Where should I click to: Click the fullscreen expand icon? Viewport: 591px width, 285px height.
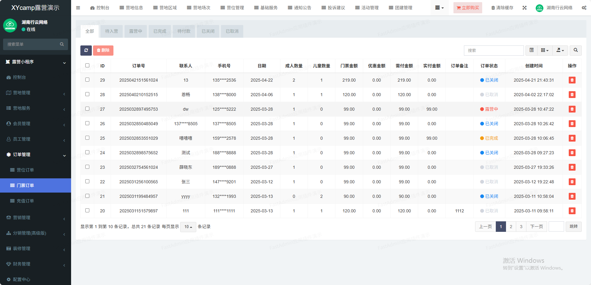525,8
